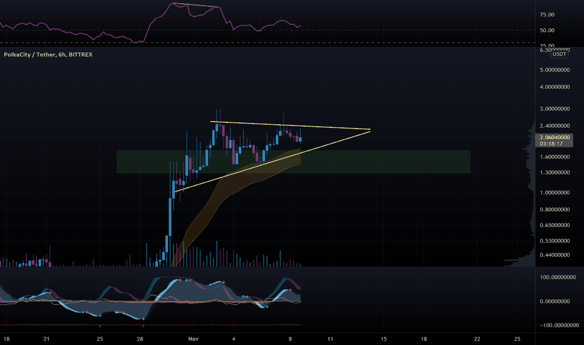
Task: Click the 4.00000000 price axis label
Action: pos(555,87)
